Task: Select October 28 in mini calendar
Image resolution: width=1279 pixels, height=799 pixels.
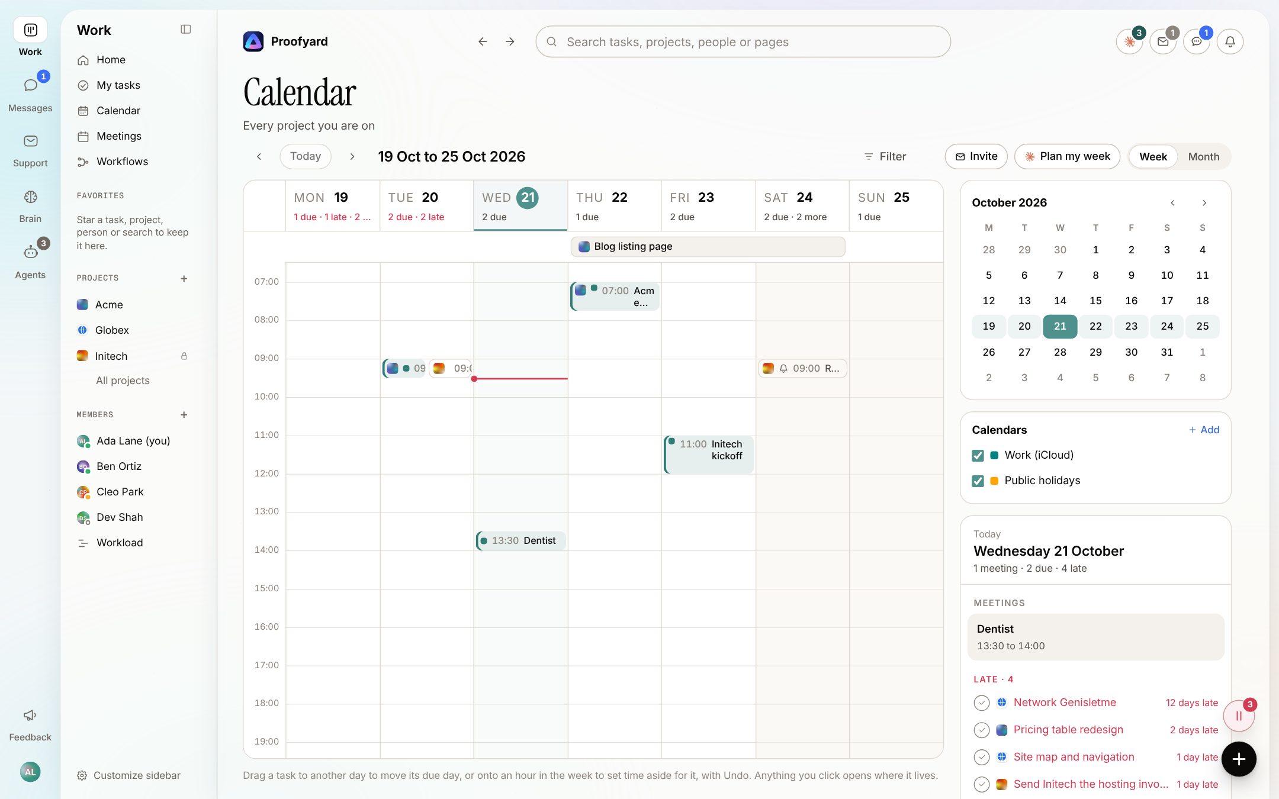Action: (x=1060, y=352)
